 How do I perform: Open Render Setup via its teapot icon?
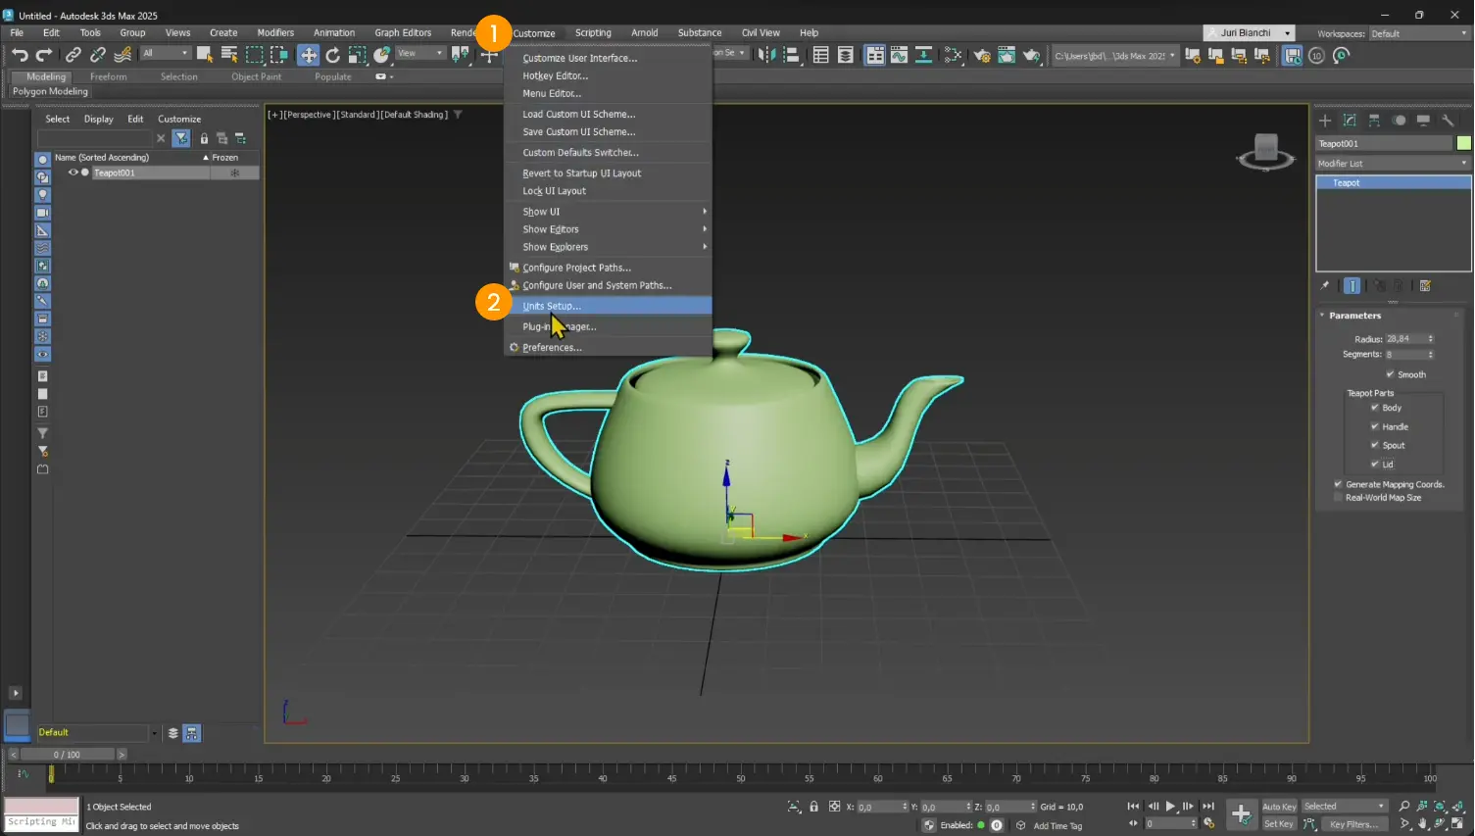tap(982, 56)
